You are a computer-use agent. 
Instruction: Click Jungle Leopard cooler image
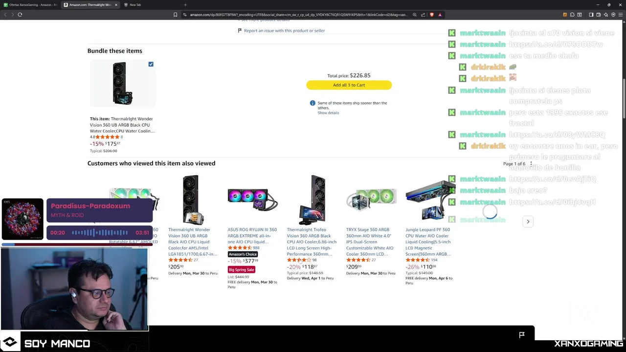click(430, 199)
